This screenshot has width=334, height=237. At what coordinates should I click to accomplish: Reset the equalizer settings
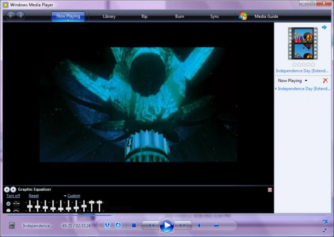click(x=34, y=196)
